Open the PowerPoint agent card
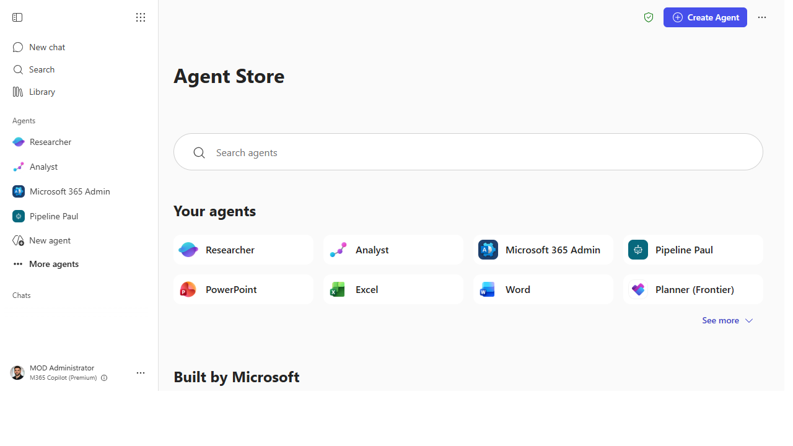793x446 pixels. click(243, 289)
